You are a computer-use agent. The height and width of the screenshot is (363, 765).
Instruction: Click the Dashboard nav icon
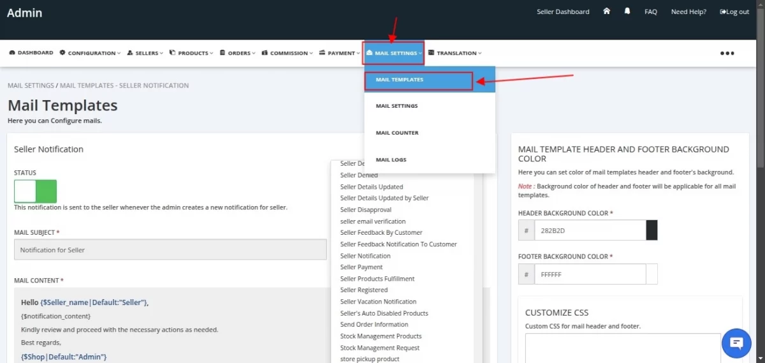[12, 53]
